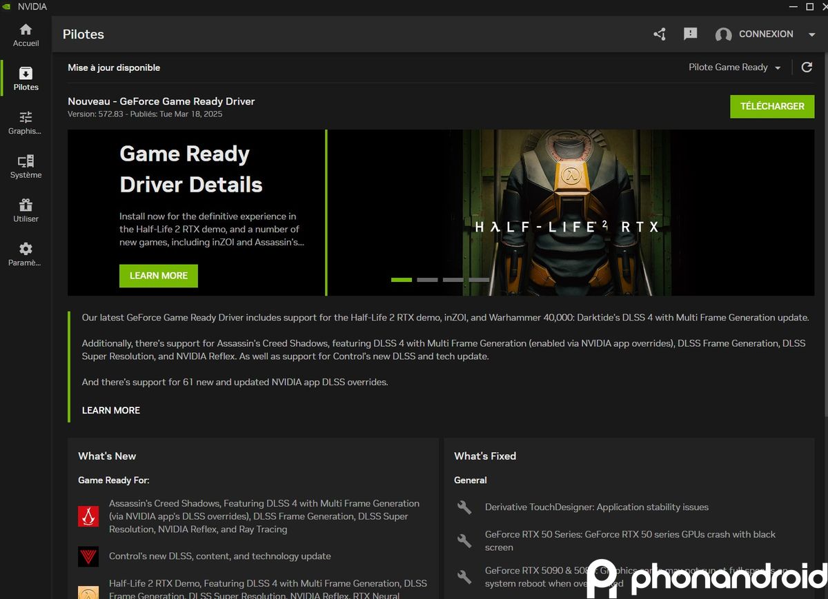Open the LEARN MORE link below description
828x599 pixels.
[111, 410]
